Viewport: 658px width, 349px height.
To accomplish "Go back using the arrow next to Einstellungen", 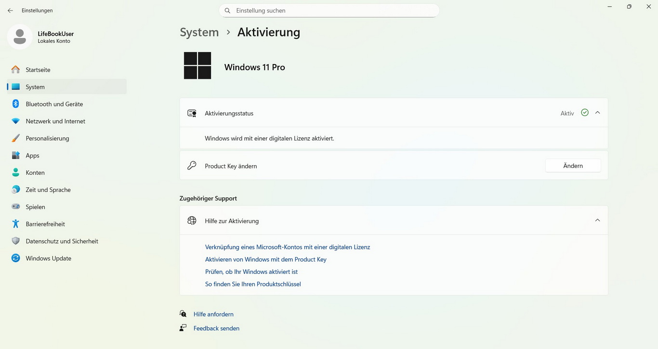I will pos(10,11).
